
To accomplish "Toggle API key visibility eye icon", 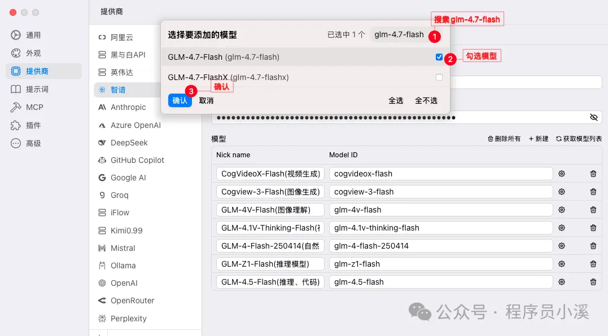I will pos(594,117).
